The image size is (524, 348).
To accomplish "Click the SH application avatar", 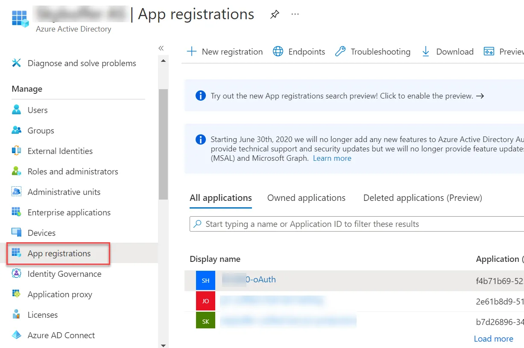I will [x=205, y=281].
